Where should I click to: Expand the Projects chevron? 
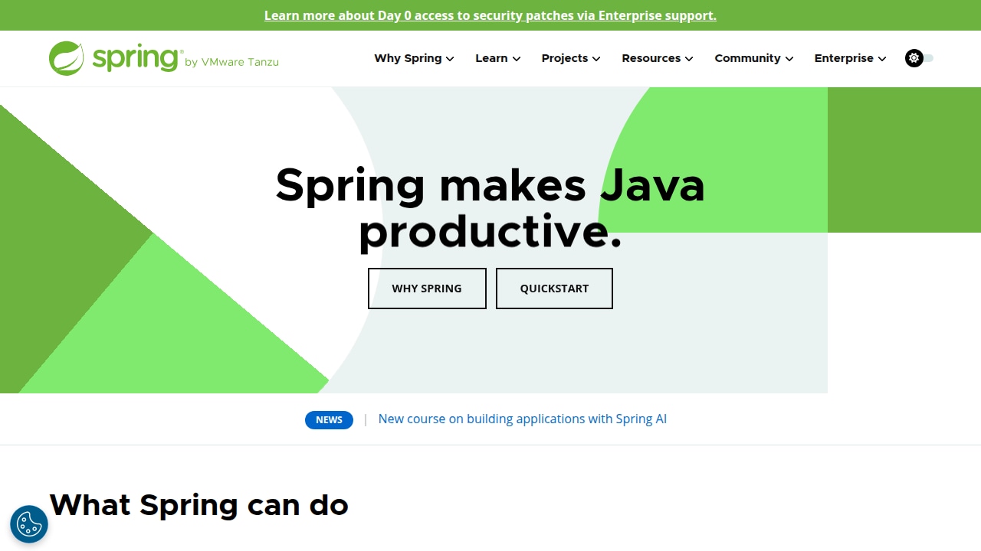click(596, 59)
